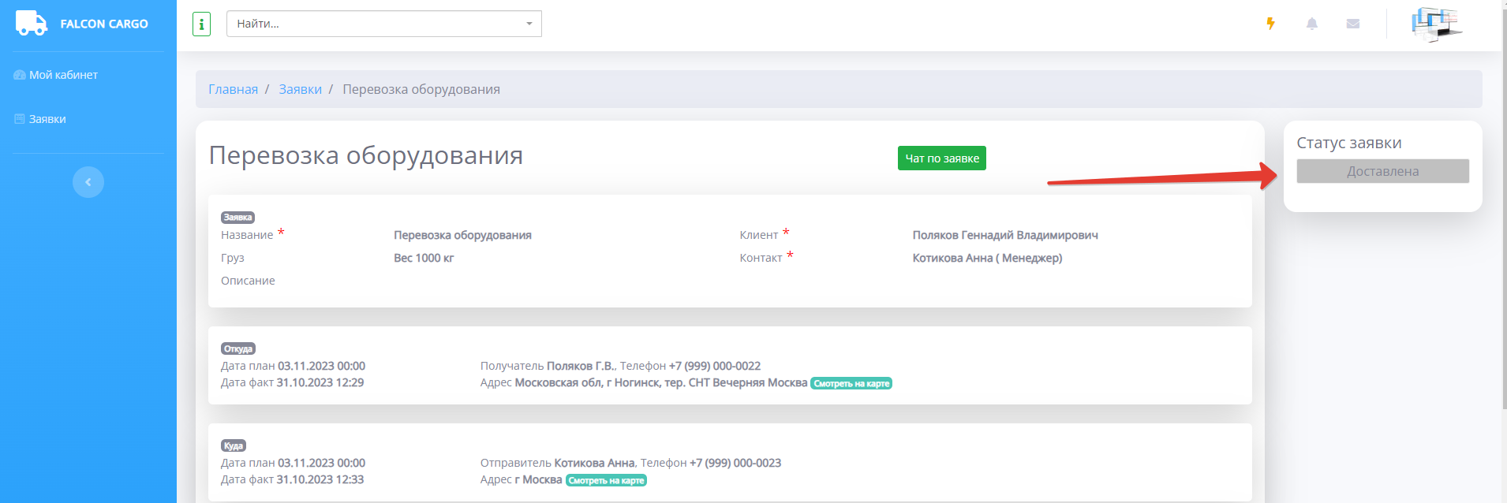1507x503 pixels.
Task: Click the Доставлена status button
Action: [1382, 171]
